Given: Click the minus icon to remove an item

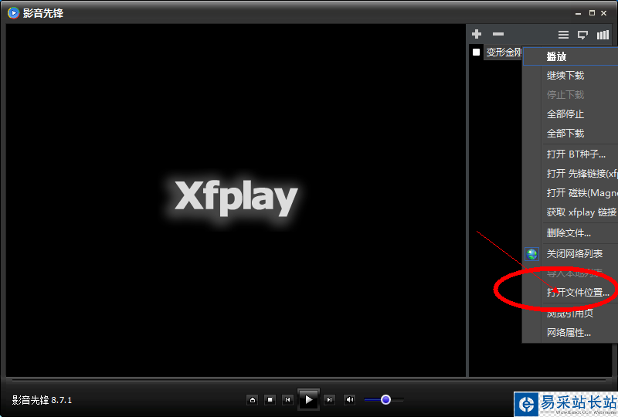Looking at the screenshot, I should [x=498, y=34].
